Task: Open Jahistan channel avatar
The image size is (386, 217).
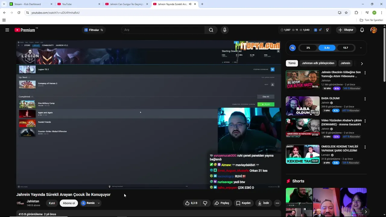Action: click(x=20, y=203)
